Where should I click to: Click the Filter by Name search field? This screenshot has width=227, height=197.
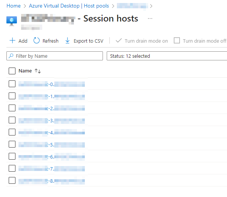tap(55, 56)
